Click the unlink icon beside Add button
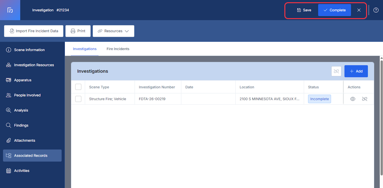 coord(336,71)
